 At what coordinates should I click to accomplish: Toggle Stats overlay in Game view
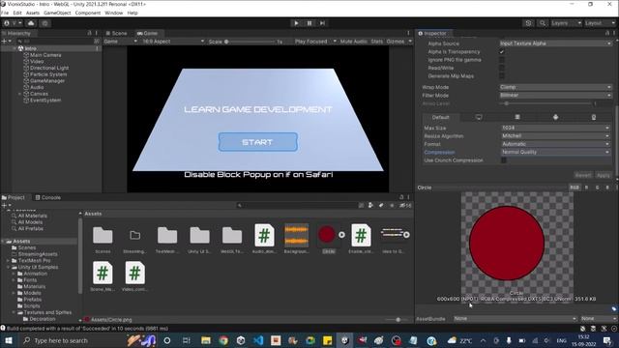pos(376,42)
